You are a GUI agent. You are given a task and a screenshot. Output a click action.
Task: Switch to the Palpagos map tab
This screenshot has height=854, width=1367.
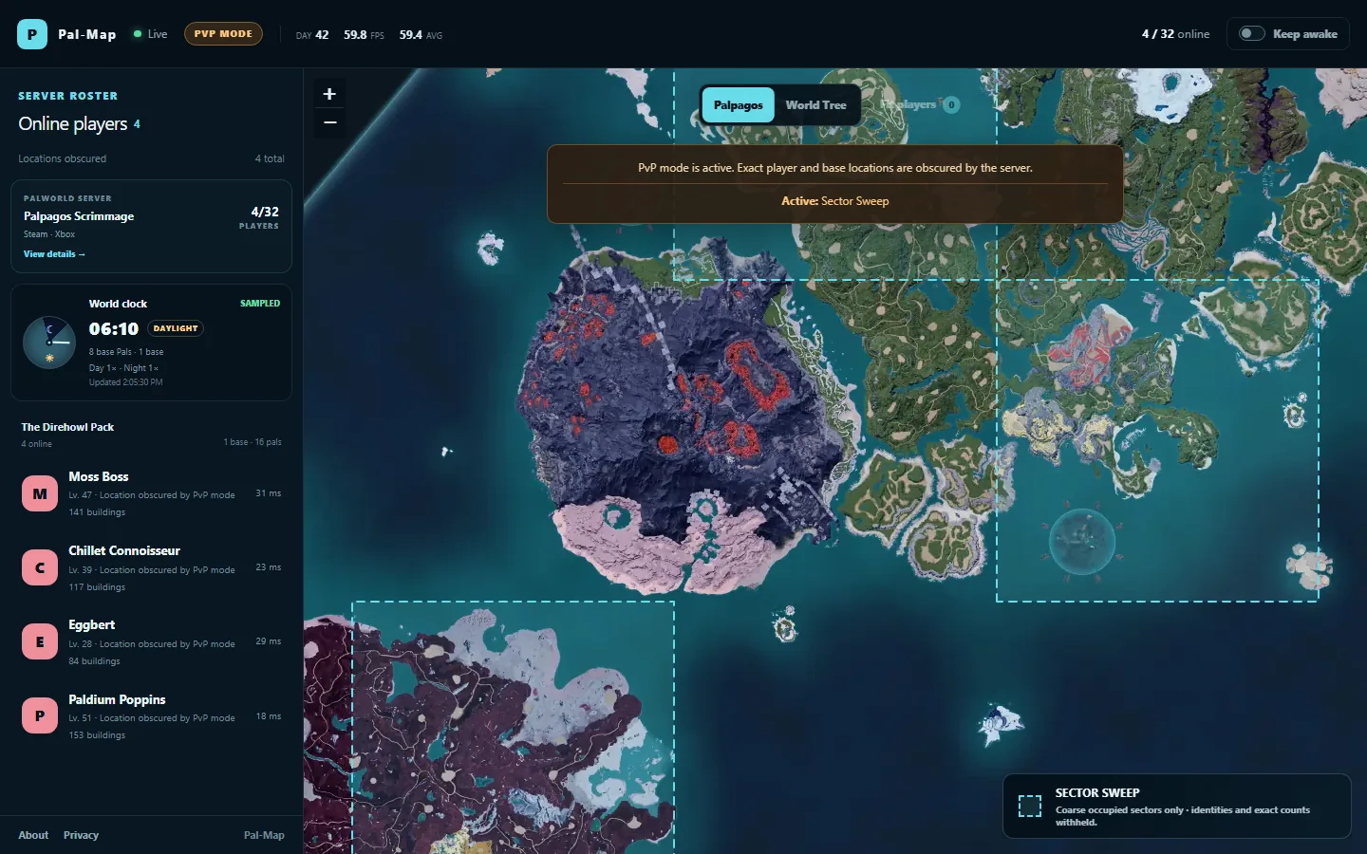pyautogui.click(x=738, y=105)
